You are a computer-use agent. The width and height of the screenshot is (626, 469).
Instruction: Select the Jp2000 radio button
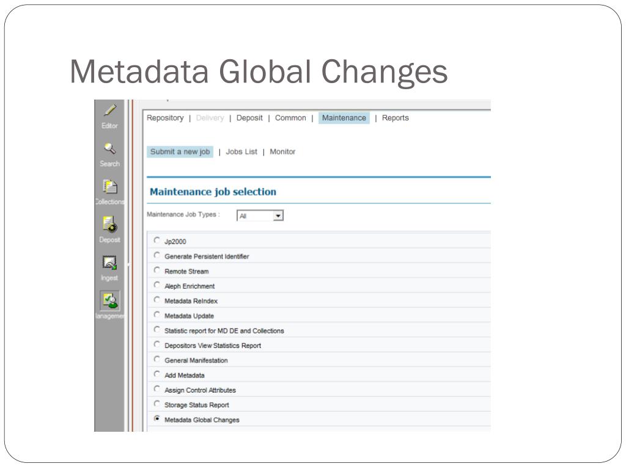157,241
